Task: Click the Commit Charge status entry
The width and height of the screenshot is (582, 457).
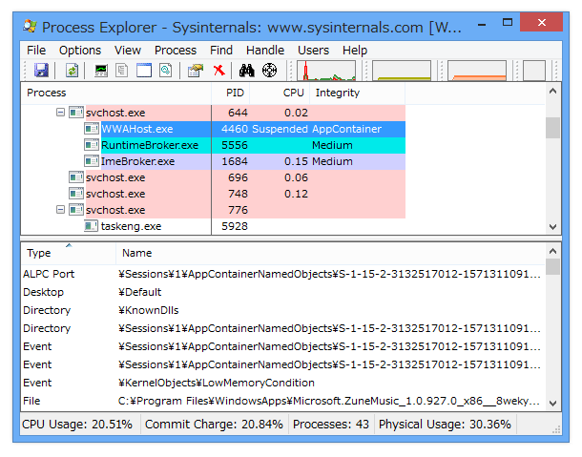Action: click(x=214, y=425)
